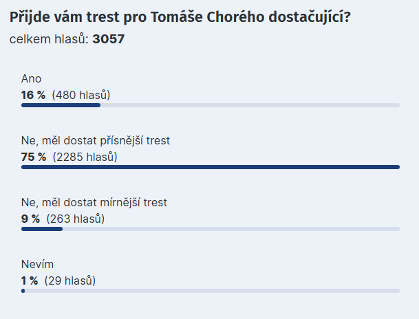Screen dimensions: 419x319
Task: Click the poll question heading about Tomáš Chorý
Action: click(180, 17)
